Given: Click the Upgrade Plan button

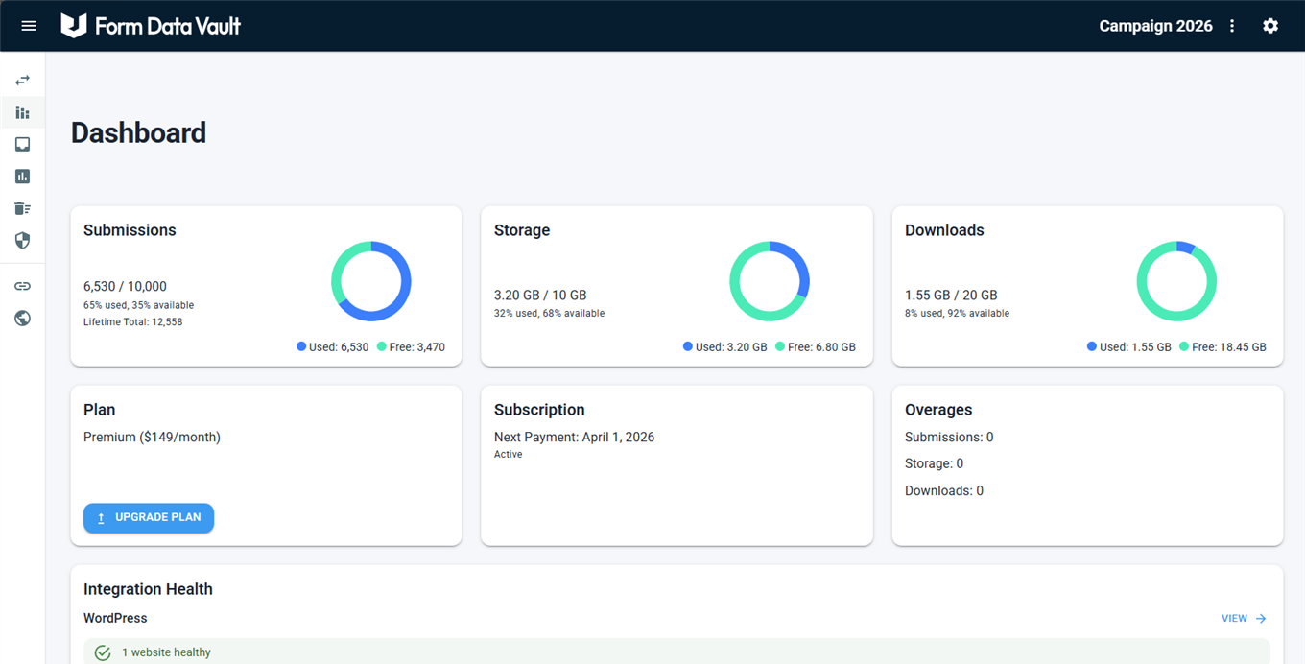Looking at the screenshot, I should 149,517.
